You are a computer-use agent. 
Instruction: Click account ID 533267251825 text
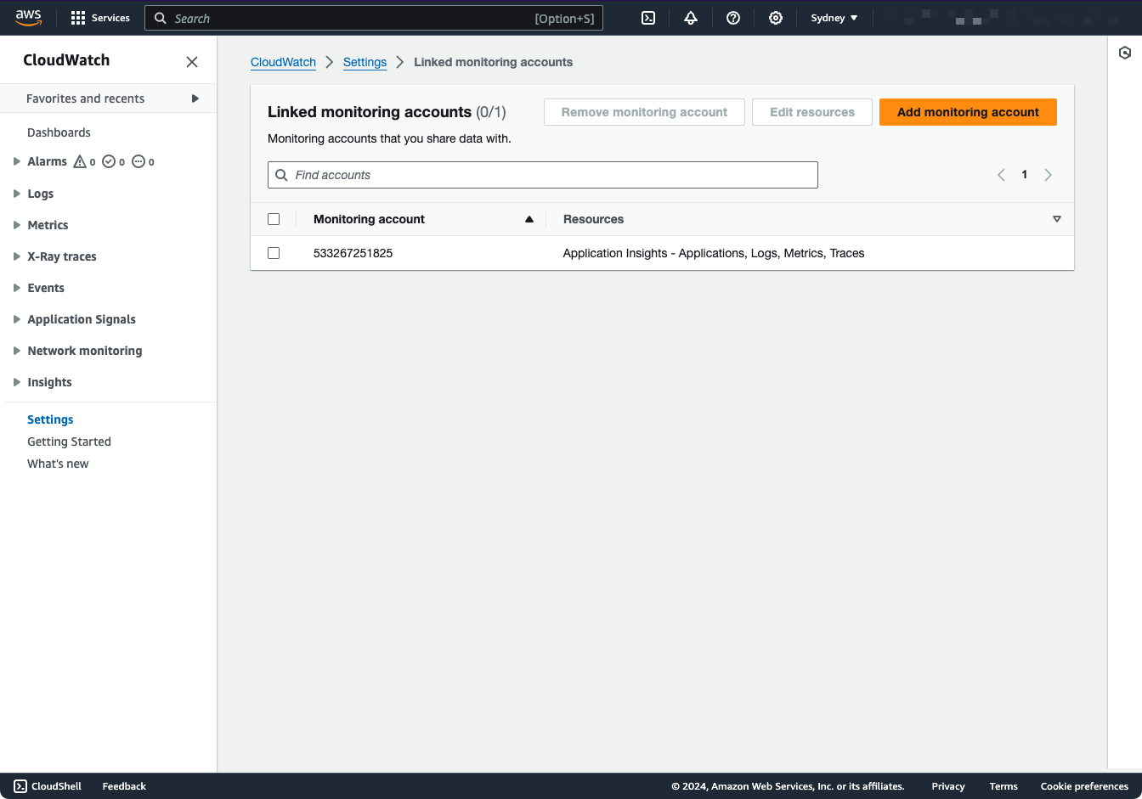click(x=353, y=253)
